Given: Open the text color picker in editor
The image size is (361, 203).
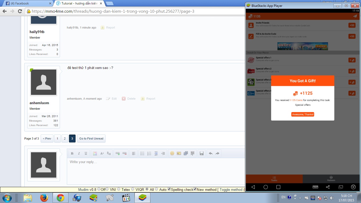Looking at the screenshot, I should (95, 154).
